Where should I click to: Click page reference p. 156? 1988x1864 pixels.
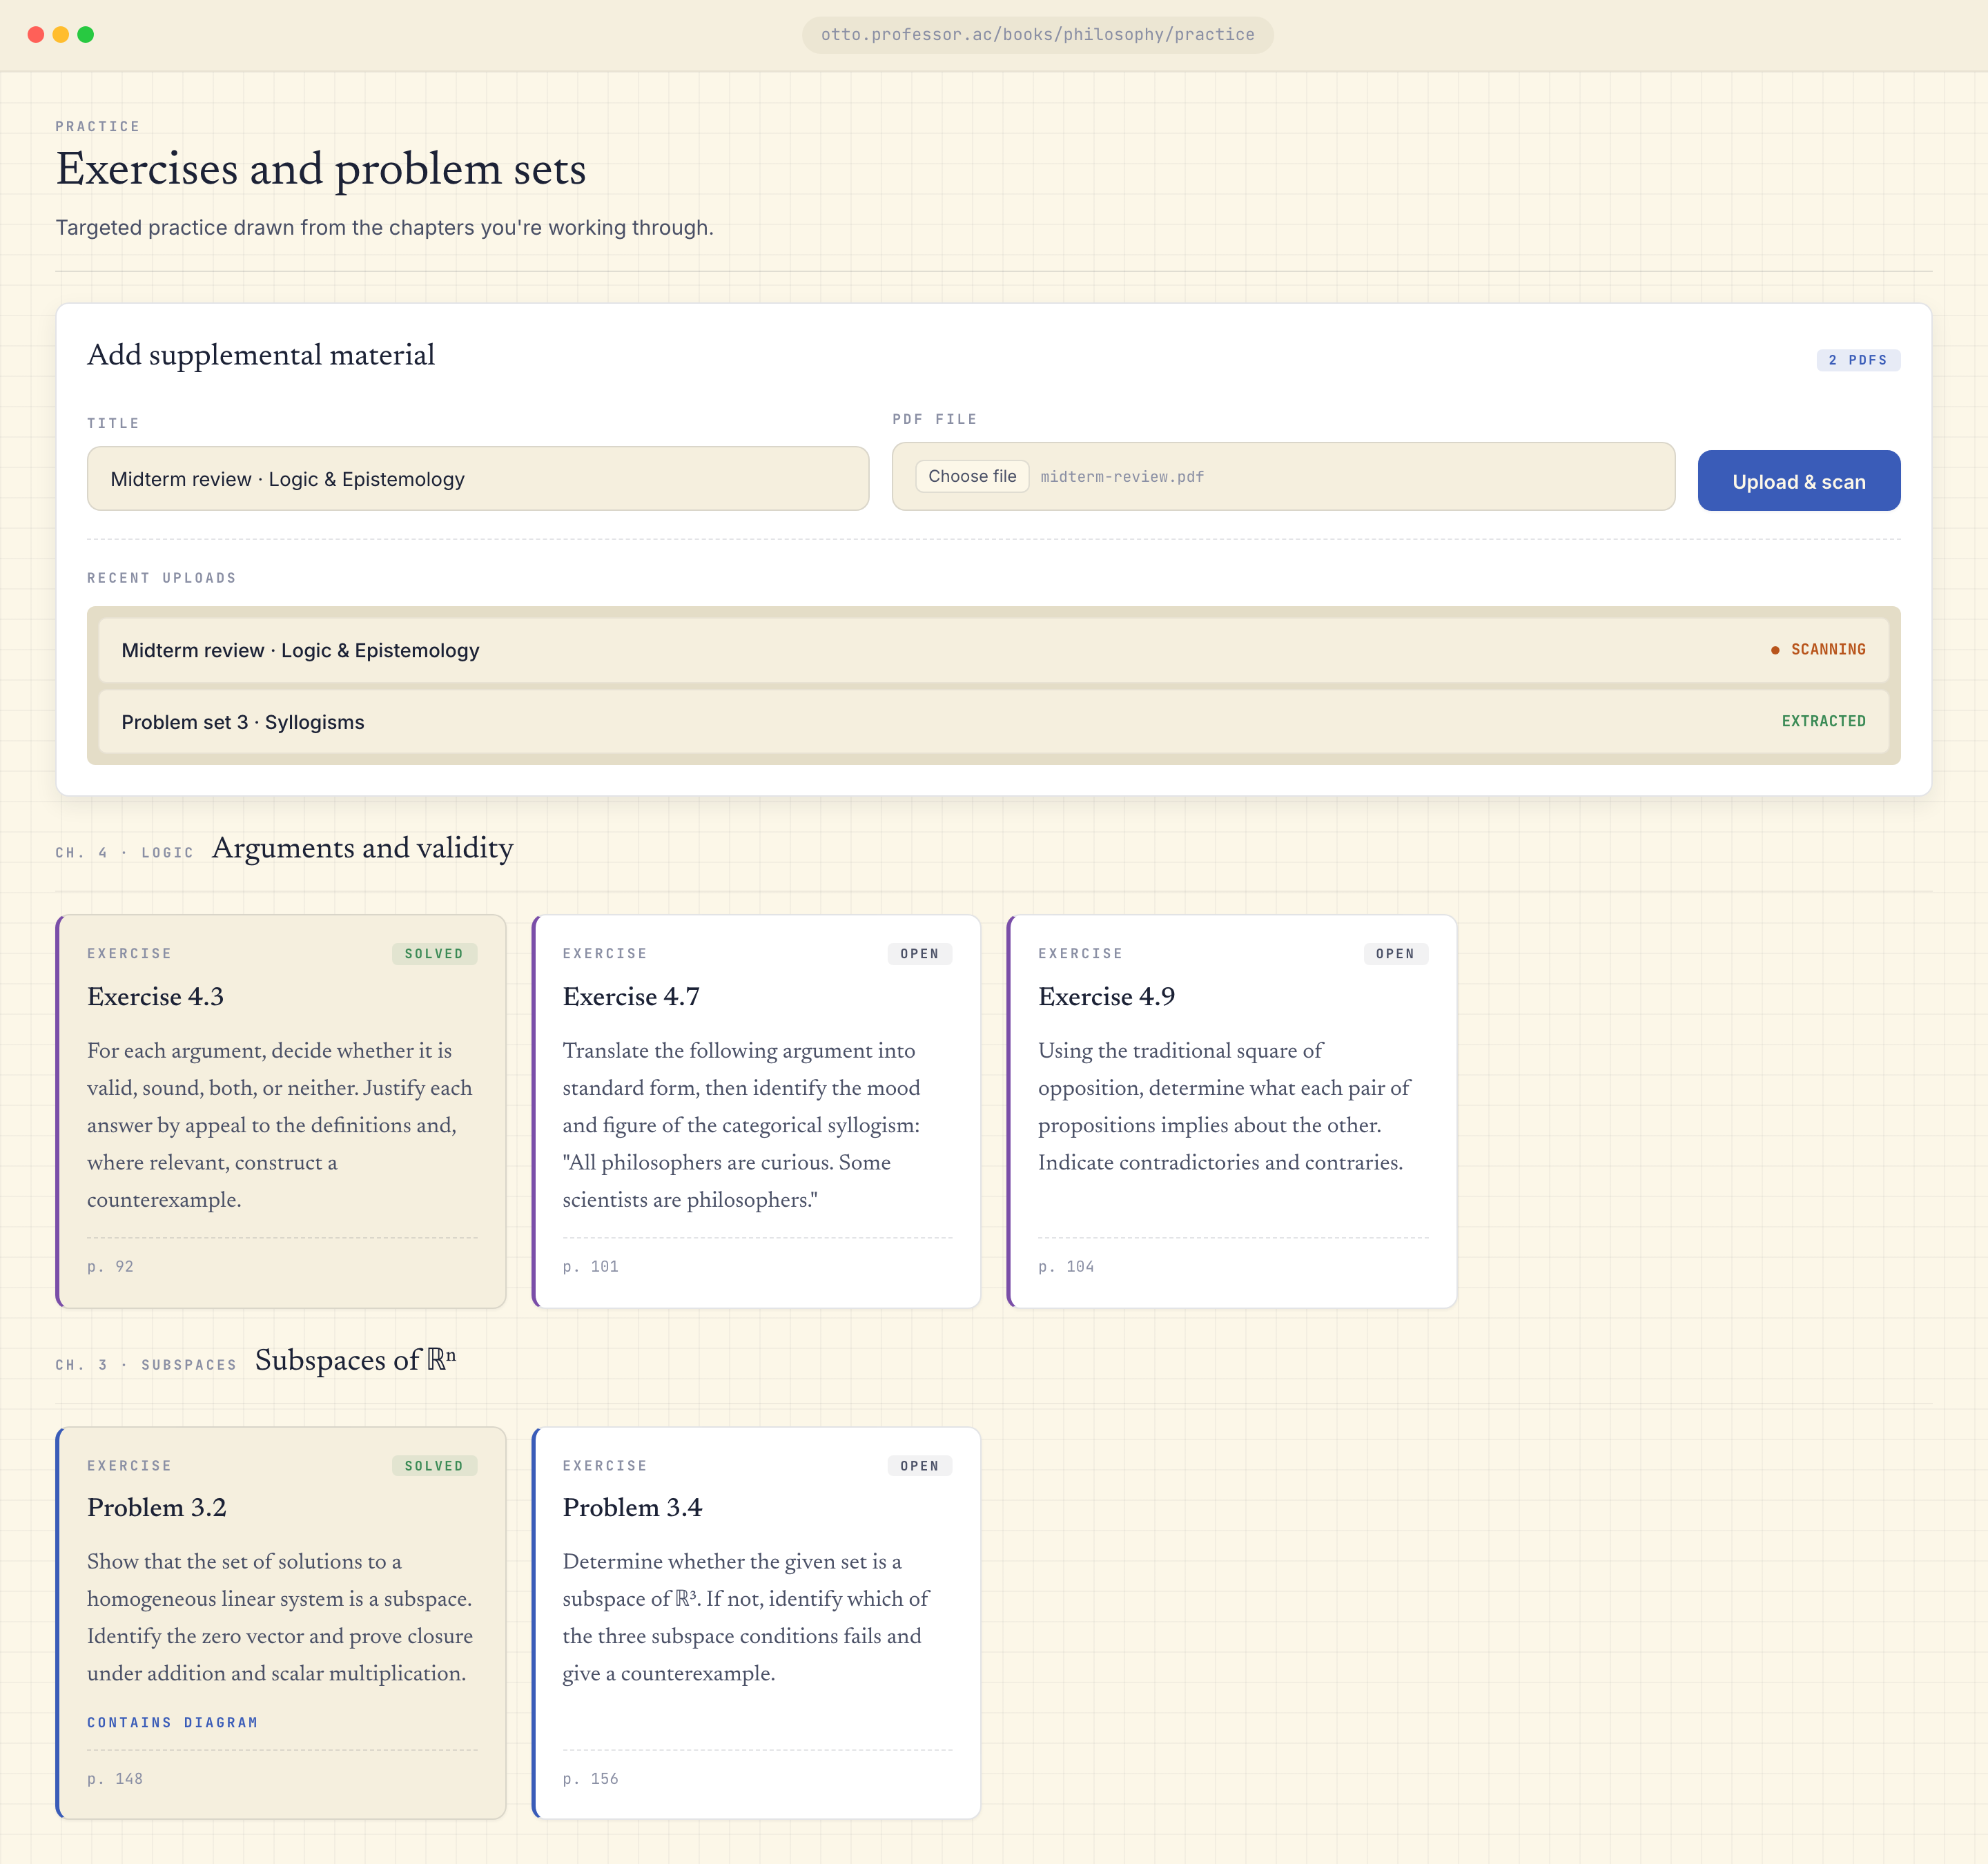(590, 1778)
